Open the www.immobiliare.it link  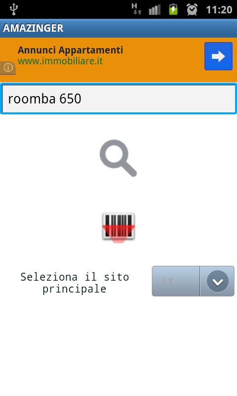click(60, 61)
